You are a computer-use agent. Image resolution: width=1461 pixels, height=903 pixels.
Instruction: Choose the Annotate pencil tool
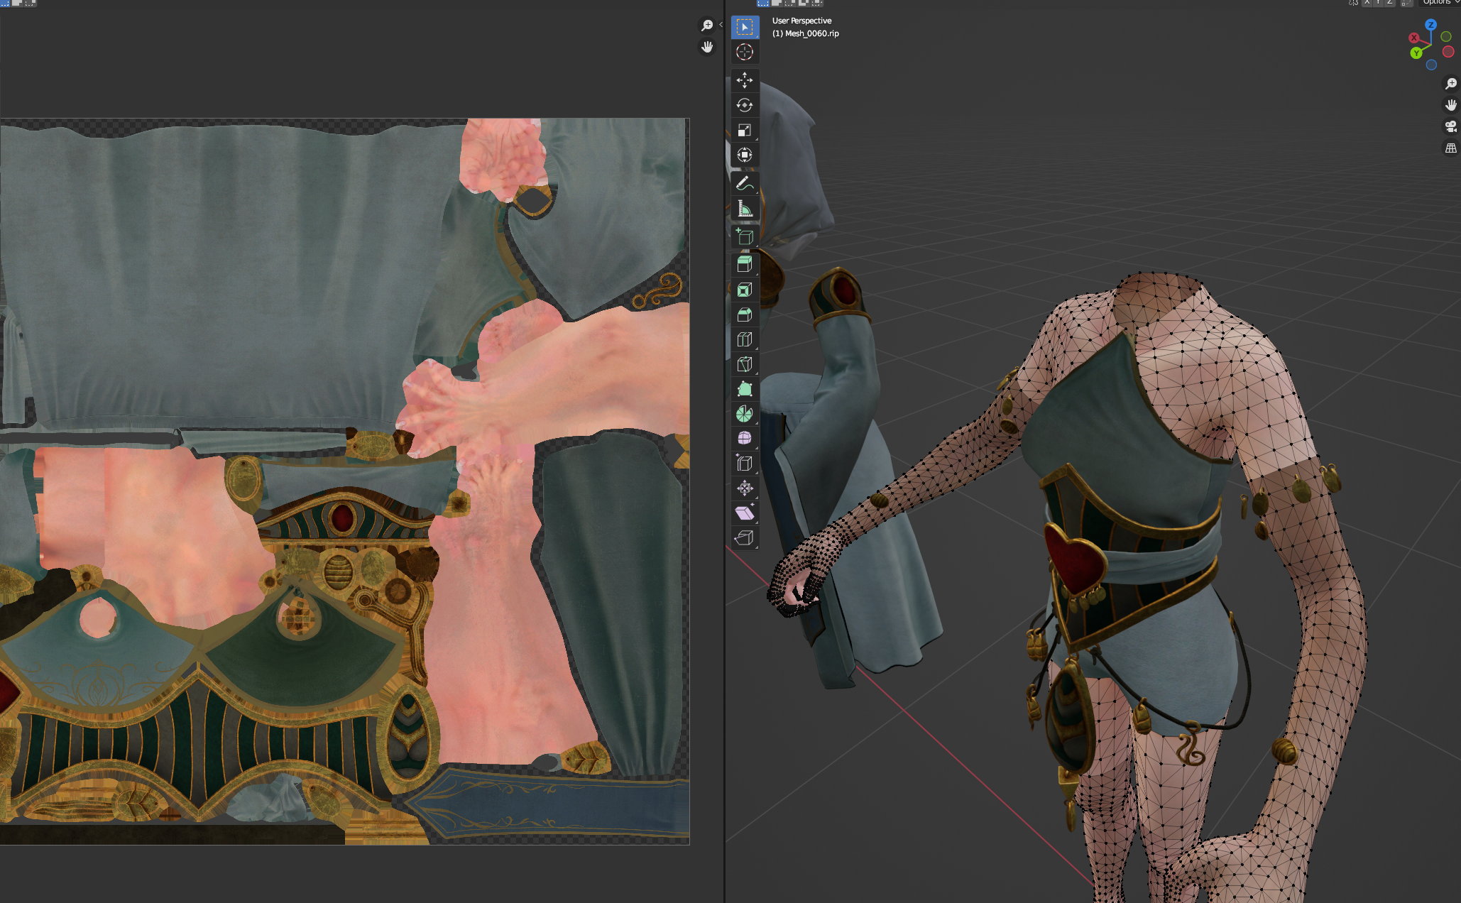click(x=744, y=184)
